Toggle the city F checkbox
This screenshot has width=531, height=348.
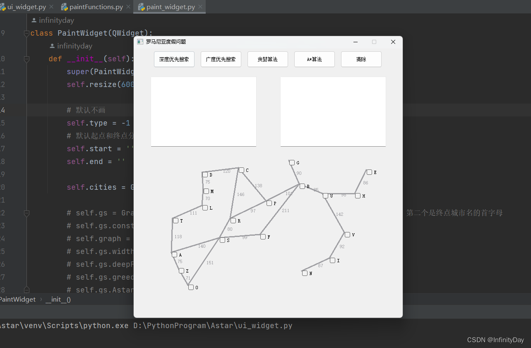pos(263,237)
